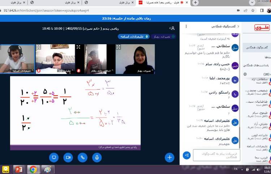Open the tab search dropdown arrow
The image size is (271, 174).
pyautogui.click(x=252, y=3)
